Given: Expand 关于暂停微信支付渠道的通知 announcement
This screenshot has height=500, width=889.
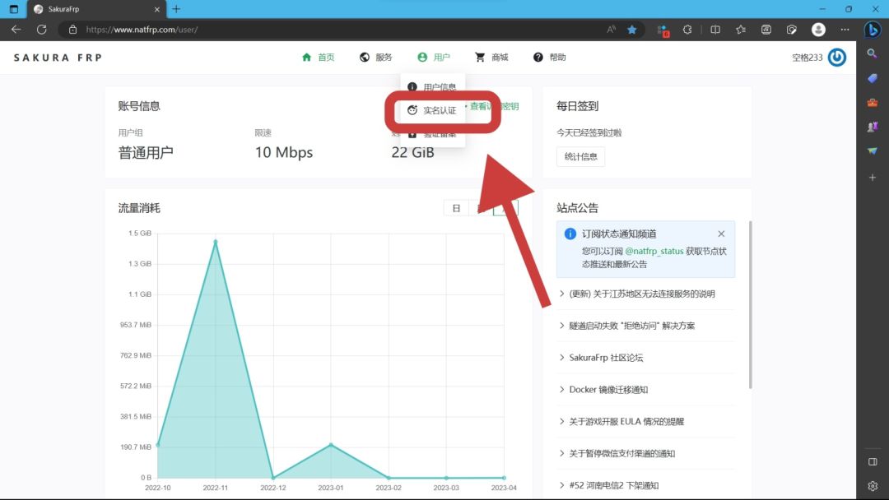Looking at the screenshot, I should pos(646,453).
